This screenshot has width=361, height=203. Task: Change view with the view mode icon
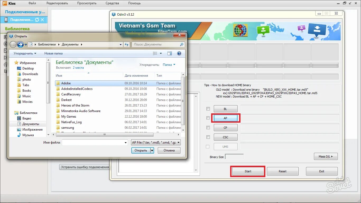(155, 53)
